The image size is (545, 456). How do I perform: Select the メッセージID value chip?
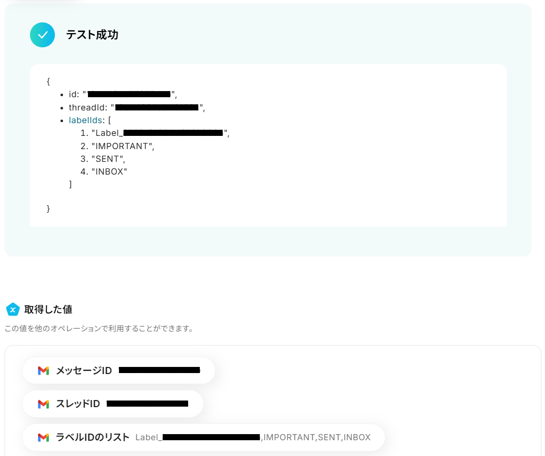coord(118,370)
